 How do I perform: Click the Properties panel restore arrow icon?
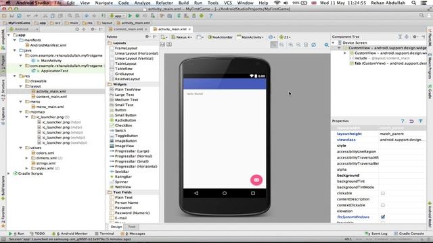tap(411, 121)
